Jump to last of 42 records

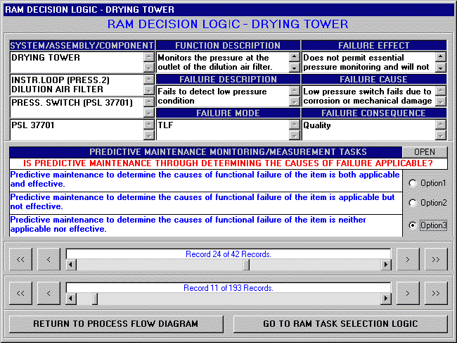436,259
